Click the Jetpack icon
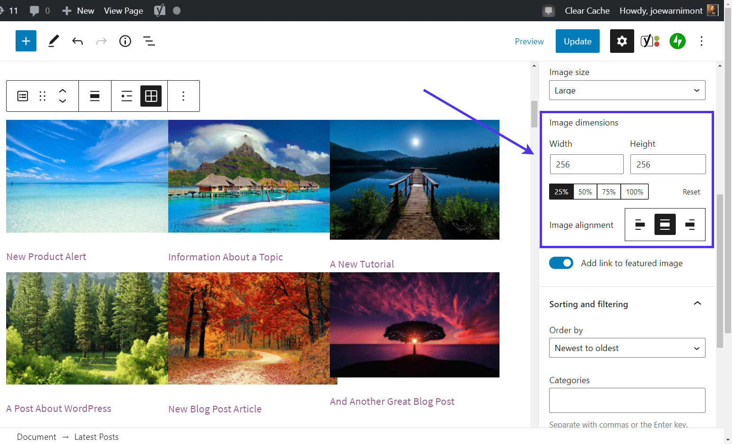The width and height of the screenshot is (732, 444). [678, 41]
